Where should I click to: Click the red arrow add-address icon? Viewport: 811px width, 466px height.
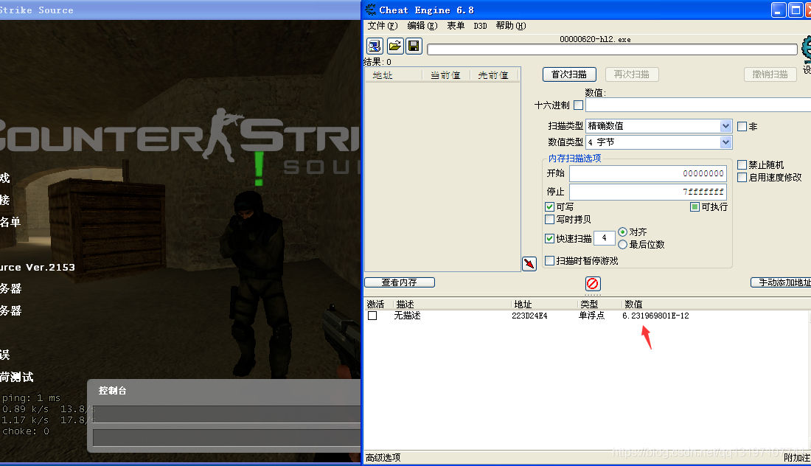click(529, 264)
